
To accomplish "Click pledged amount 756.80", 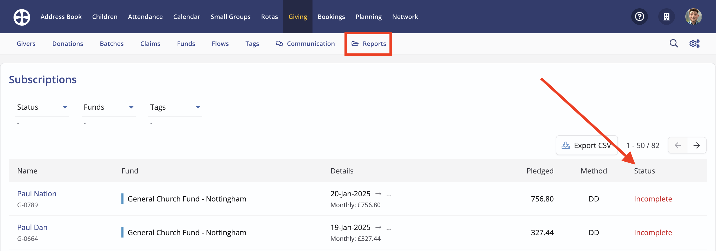I will [x=542, y=199].
